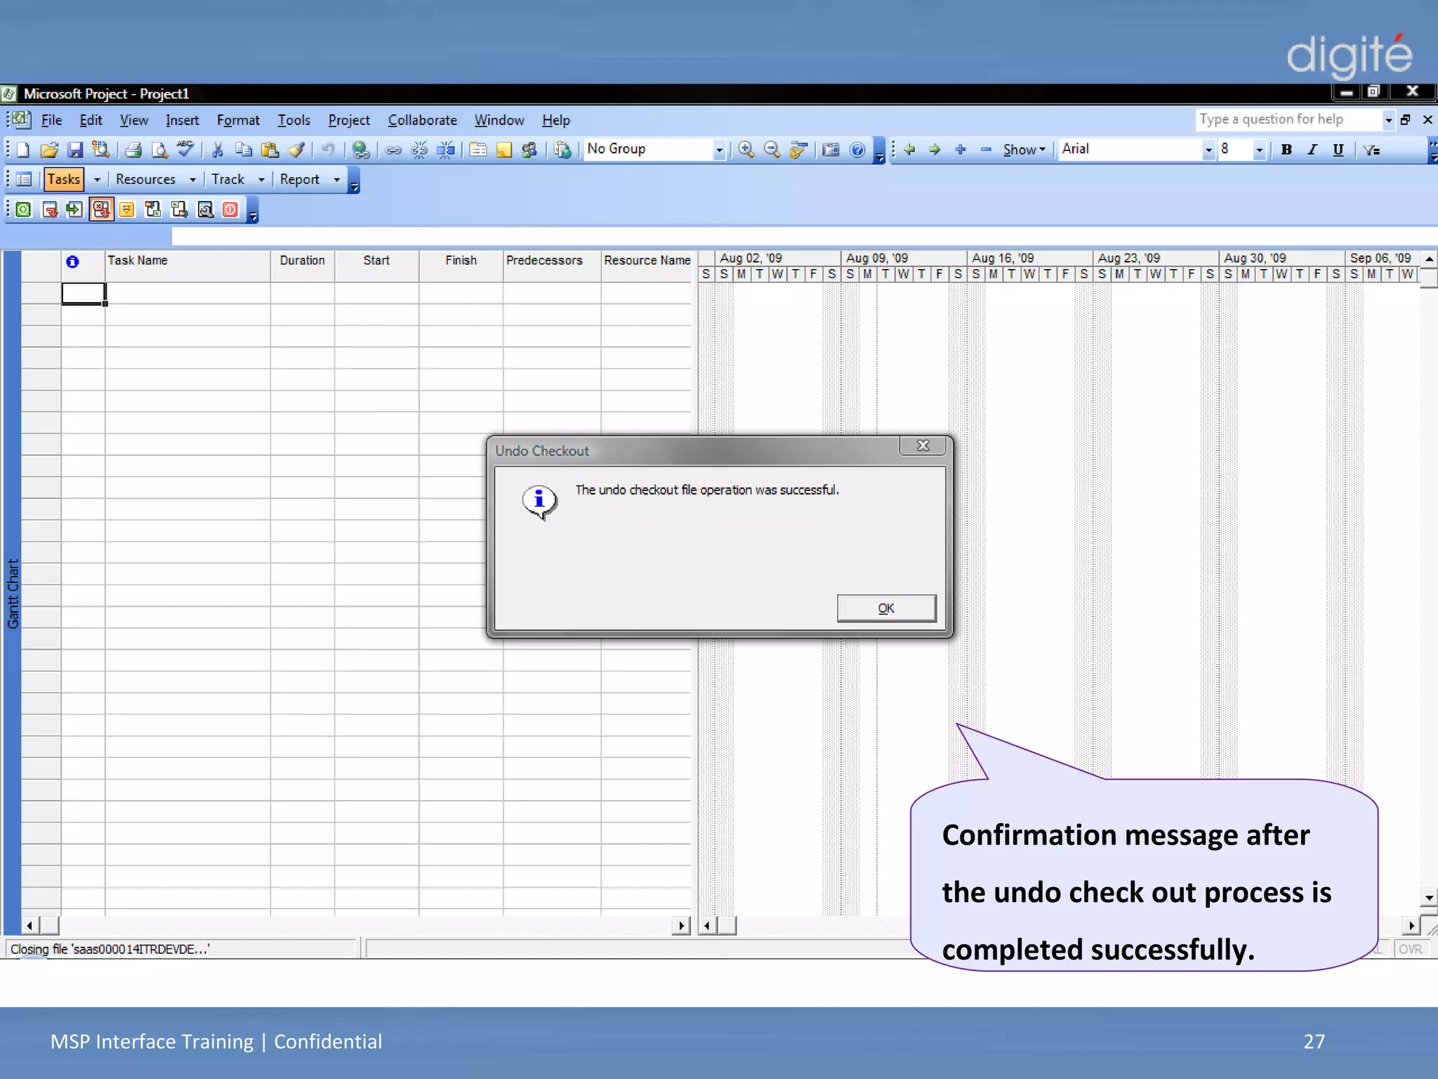Split the task using the split icon

point(446,150)
